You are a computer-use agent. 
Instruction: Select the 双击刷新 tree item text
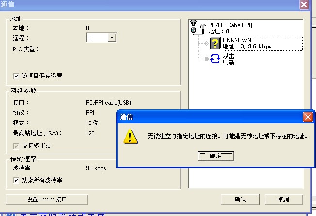pos(228,59)
